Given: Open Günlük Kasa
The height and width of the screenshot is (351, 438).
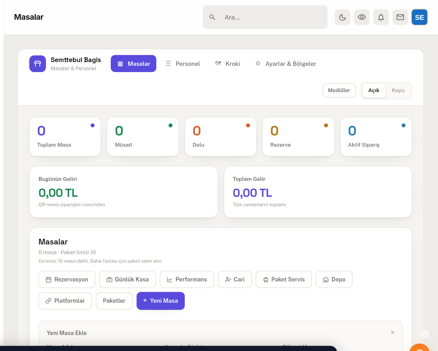Looking at the screenshot, I should coord(128,279).
